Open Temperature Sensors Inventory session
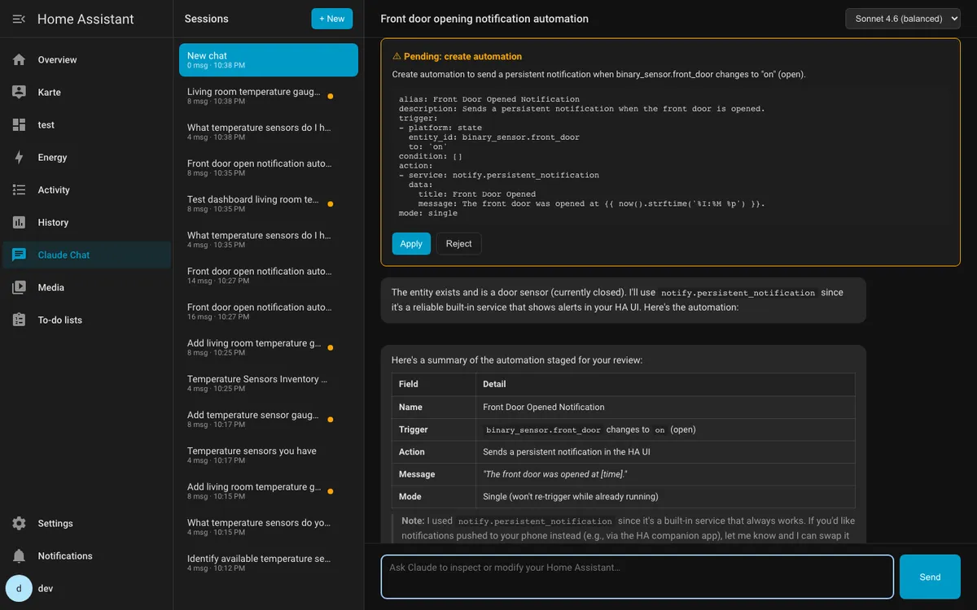Screen dimensions: 977x610 (269, 383)
